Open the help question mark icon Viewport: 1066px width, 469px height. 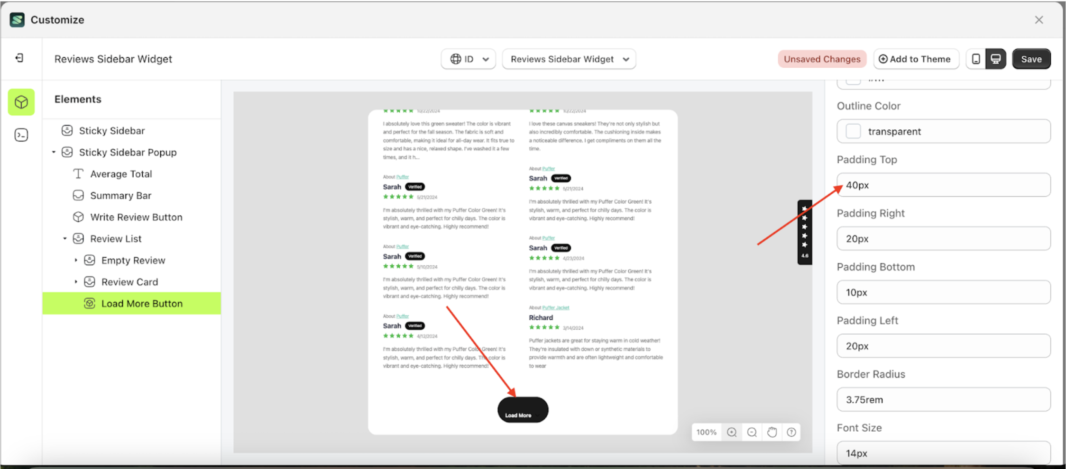coord(791,432)
